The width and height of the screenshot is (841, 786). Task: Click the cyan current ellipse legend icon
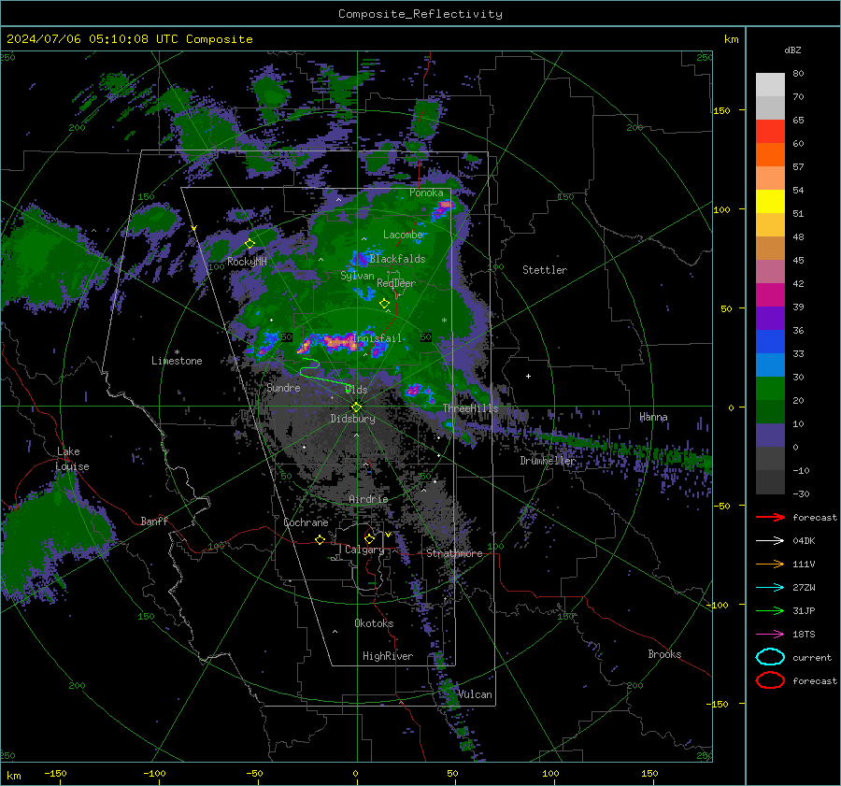click(770, 657)
